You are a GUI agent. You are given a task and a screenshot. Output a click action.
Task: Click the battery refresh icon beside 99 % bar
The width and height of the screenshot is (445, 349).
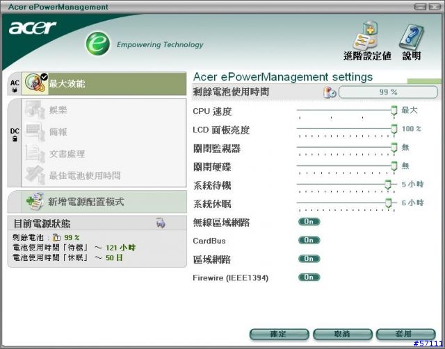click(x=330, y=92)
